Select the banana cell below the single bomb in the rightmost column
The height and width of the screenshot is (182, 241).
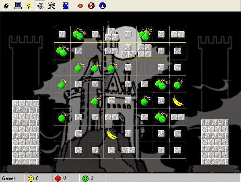(178, 100)
